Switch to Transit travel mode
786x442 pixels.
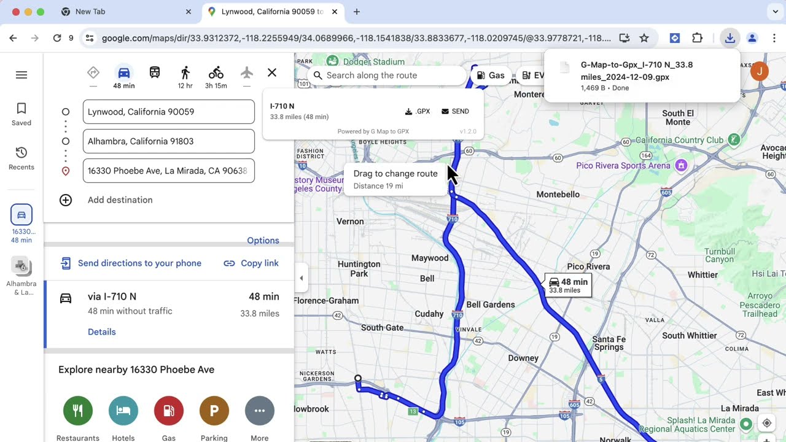tap(155, 72)
